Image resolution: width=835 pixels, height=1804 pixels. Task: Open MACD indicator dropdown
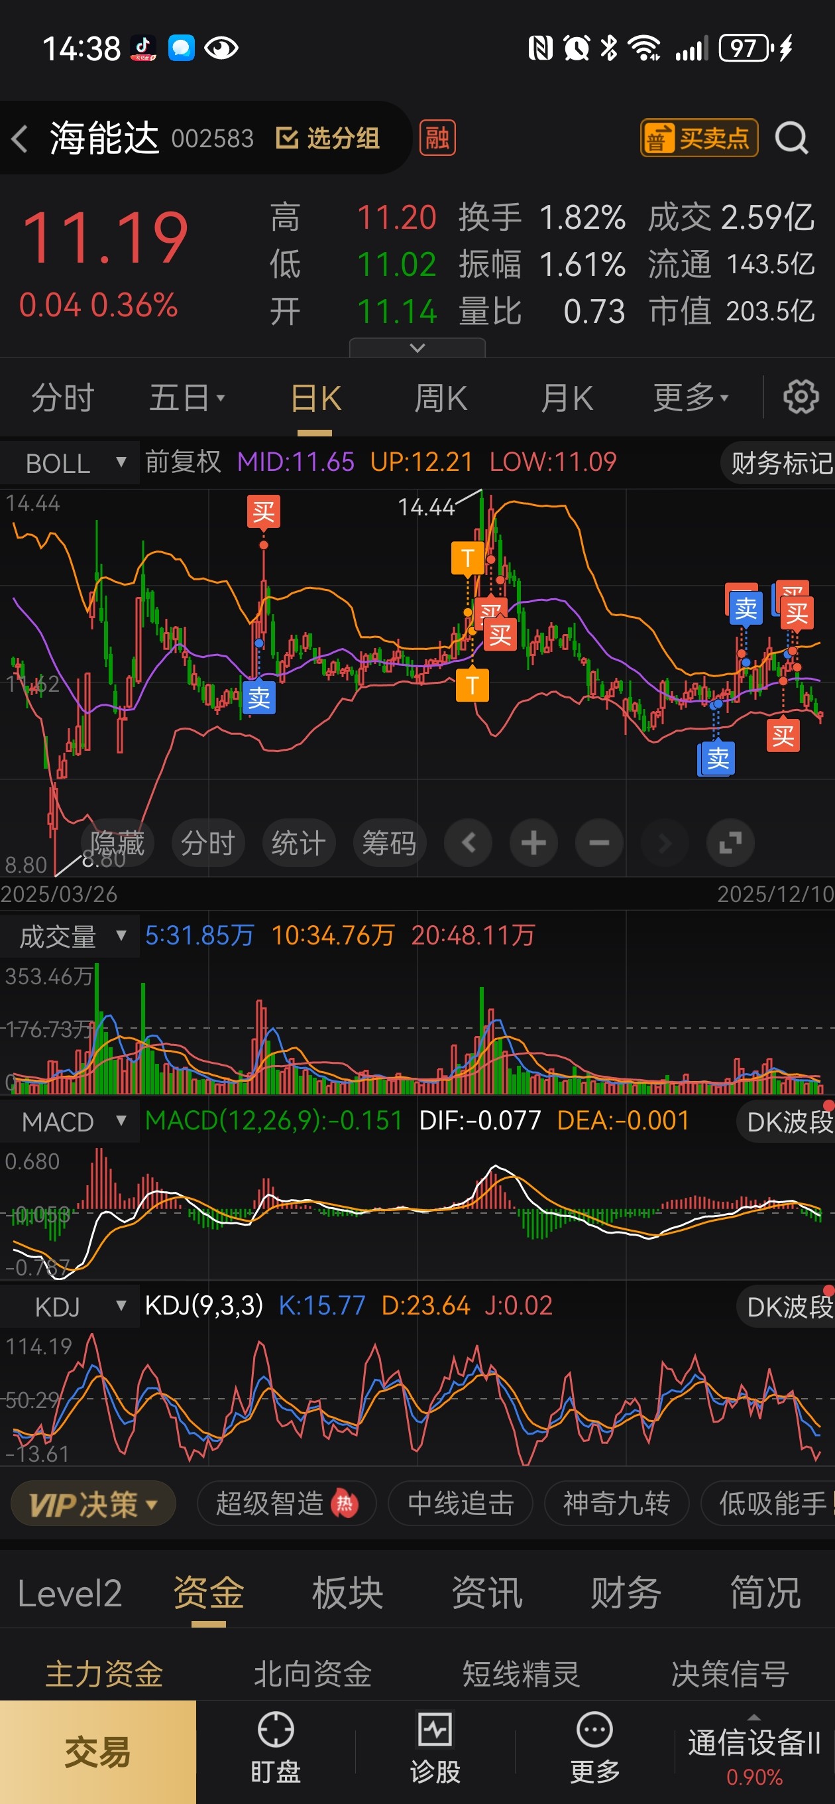pos(70,1122)
